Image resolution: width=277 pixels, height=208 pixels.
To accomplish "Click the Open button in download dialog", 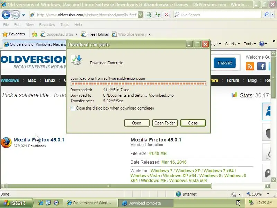I will (137, 123).
